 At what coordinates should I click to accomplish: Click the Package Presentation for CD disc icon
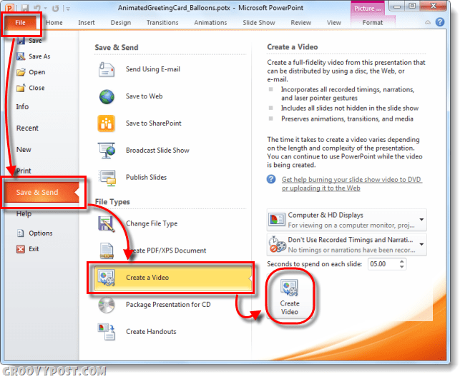(107, 305)
